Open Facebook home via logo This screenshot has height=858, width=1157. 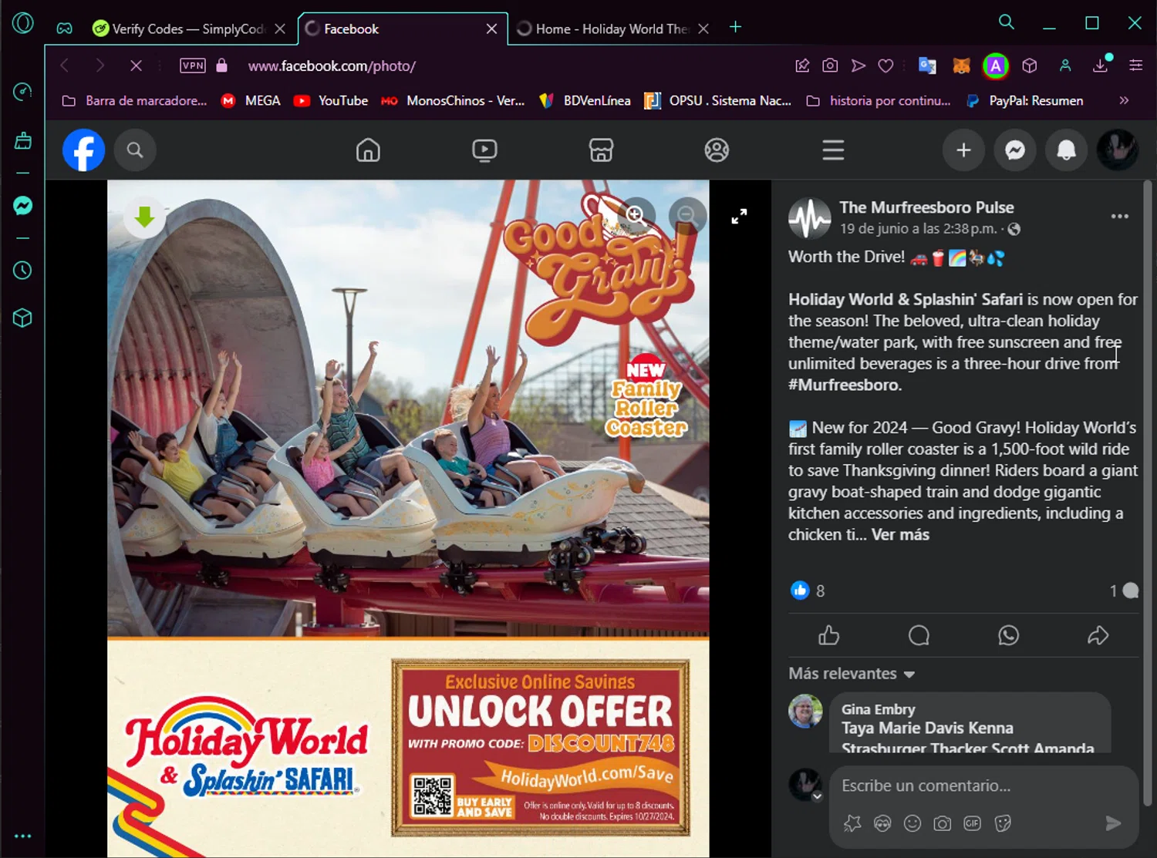[83, 150]
